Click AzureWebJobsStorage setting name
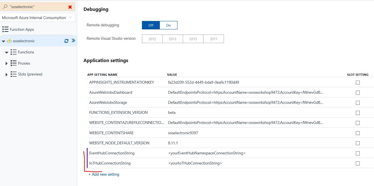The width and height of the screenshot is (374, 186). [108, 102]
